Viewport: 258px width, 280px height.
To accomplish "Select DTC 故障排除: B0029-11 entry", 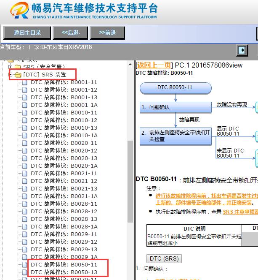I will 64,234.
